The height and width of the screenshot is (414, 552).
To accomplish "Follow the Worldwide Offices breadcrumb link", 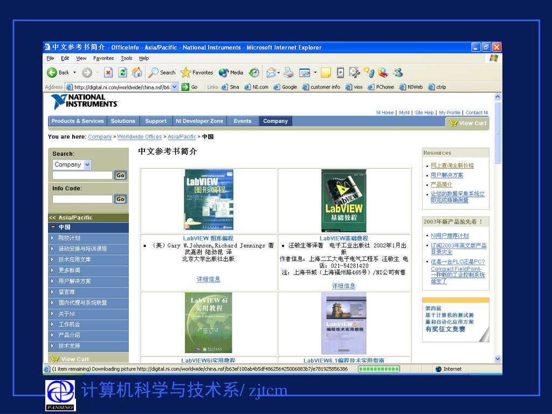I will pos(140,136).
